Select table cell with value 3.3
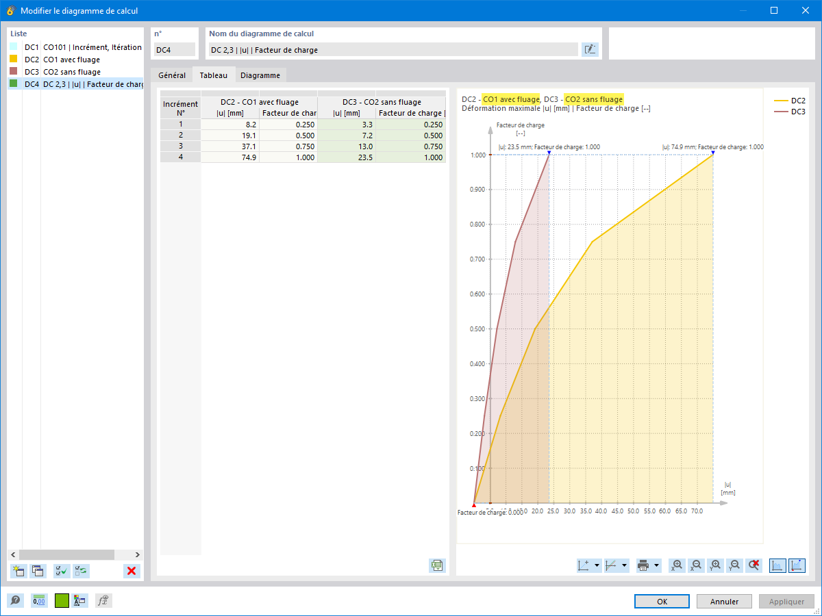This screenshot has height=616, width=822. click(x=347, y=124)
